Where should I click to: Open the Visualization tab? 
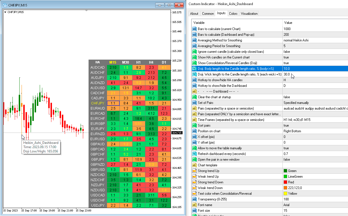pos(249,14)
